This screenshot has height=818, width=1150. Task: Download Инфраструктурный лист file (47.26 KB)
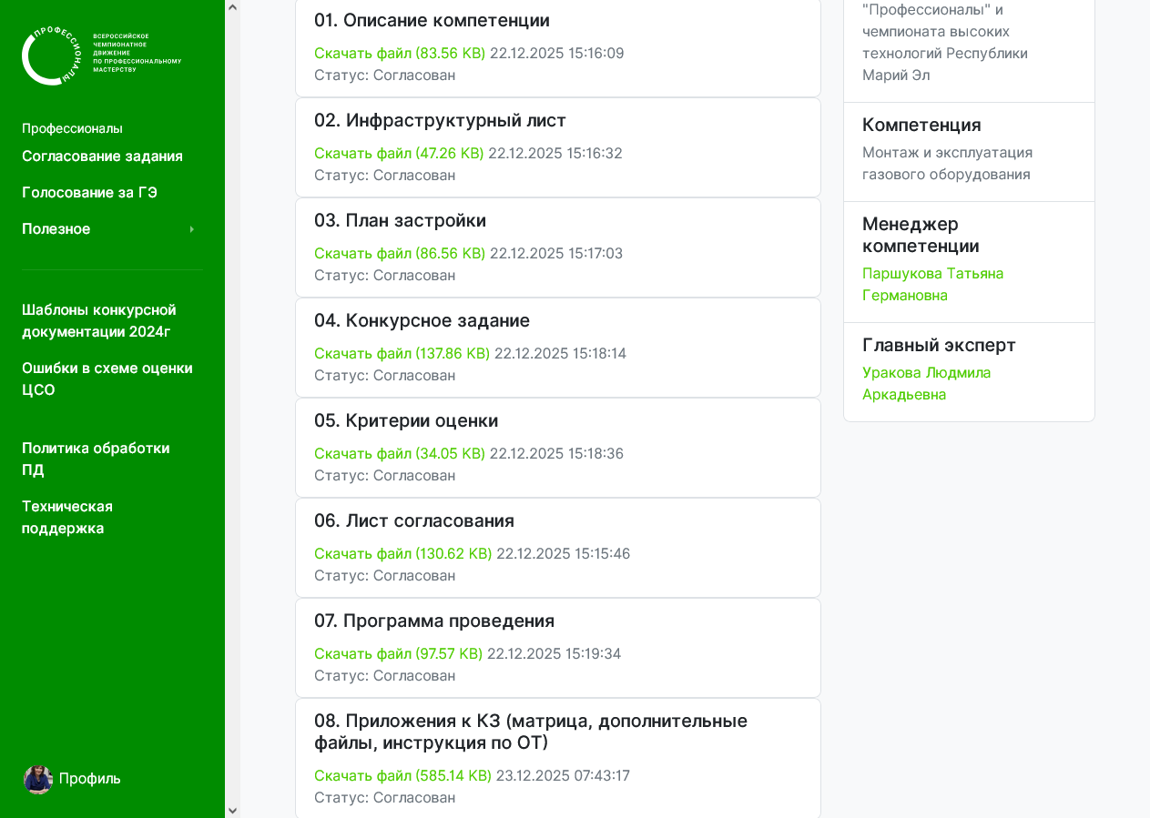(x=398, y=153)
